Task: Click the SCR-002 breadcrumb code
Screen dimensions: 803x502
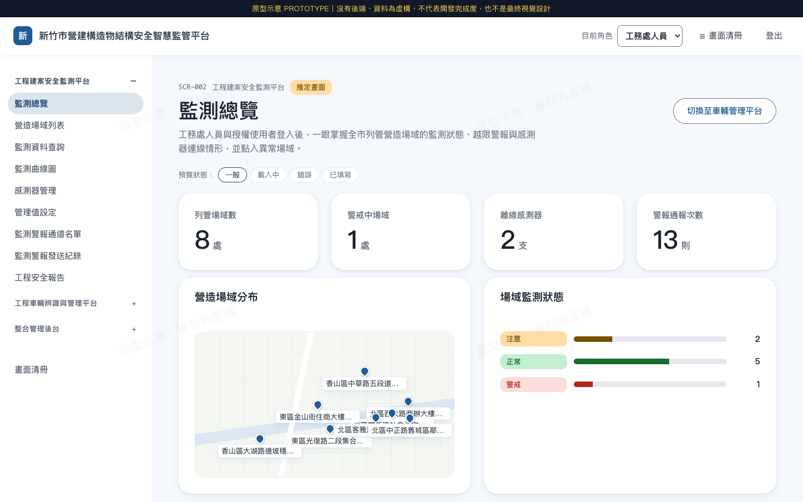Action: (192, 88)
